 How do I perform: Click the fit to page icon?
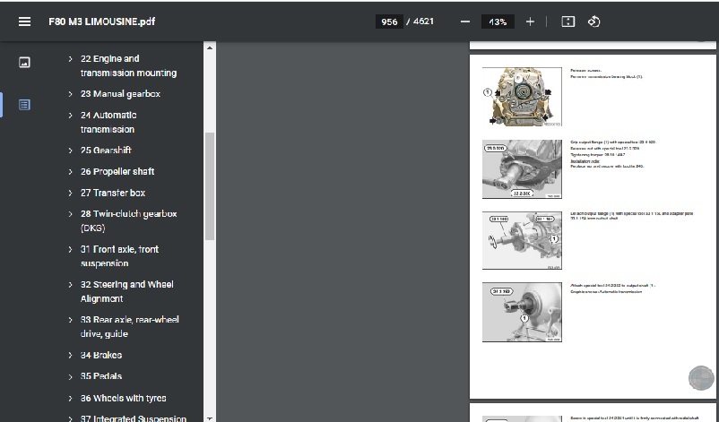coord(568,22)
